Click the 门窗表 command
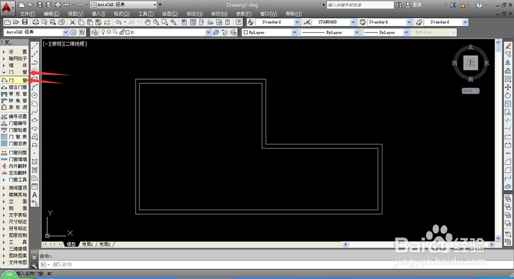This screenshot has width=514, height=279. click(x=14, y=137)
